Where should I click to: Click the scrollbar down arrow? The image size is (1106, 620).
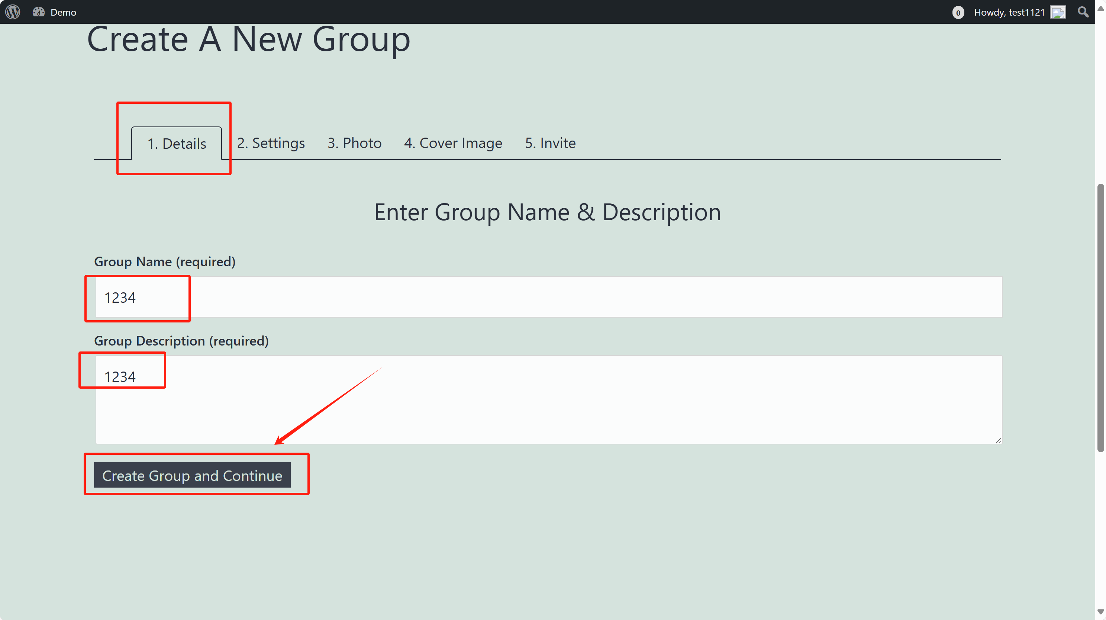pyautogui.click(x=1100, y=611)
